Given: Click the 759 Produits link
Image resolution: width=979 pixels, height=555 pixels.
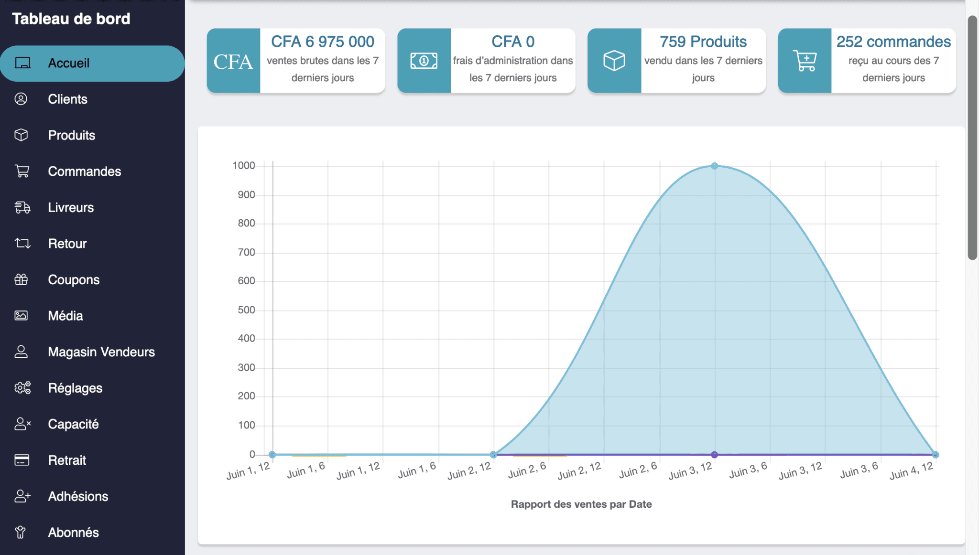Looking at the screenshot, I should click(x=703, y=42).
